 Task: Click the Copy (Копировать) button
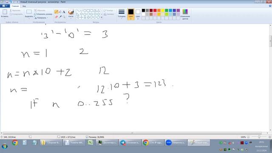pos(16,14)
